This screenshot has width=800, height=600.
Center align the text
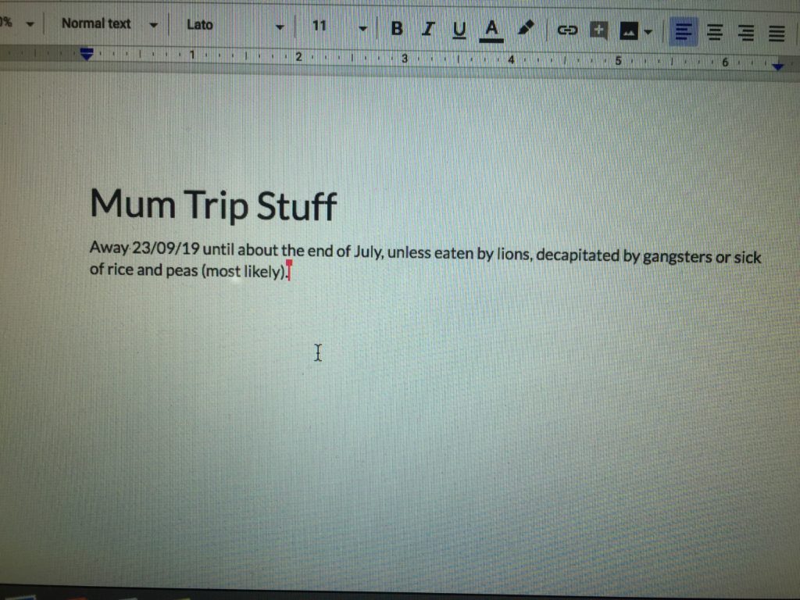tap(715, 33)
